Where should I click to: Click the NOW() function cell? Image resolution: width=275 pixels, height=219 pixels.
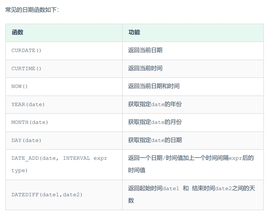point(20,86)
